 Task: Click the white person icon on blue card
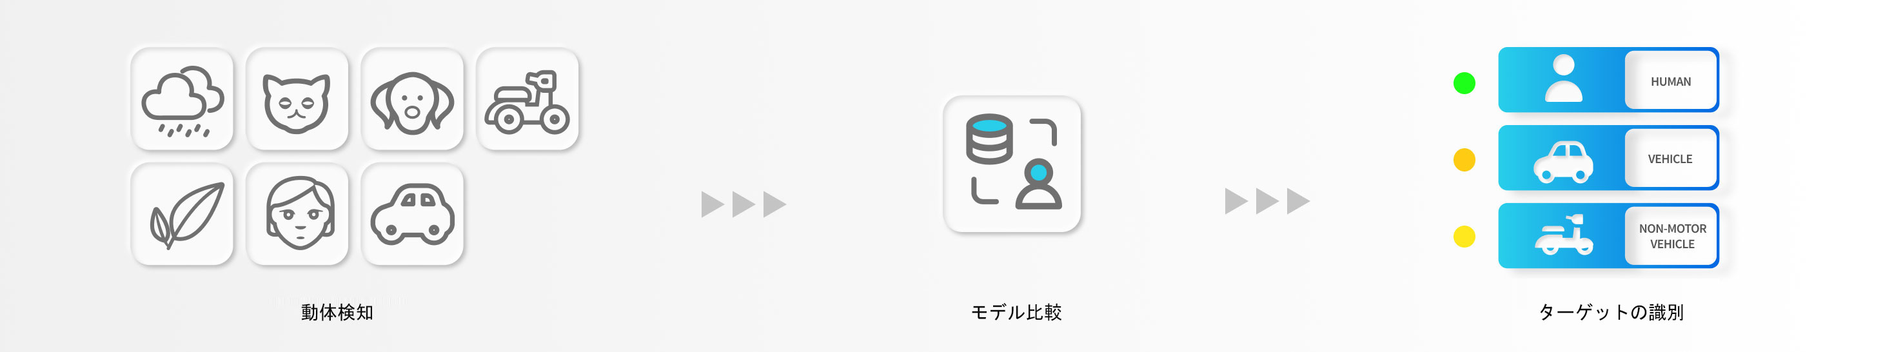click(1564, 78)
